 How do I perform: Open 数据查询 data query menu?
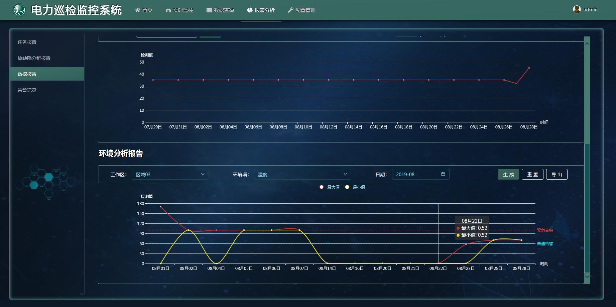click(x=220, y=10)
